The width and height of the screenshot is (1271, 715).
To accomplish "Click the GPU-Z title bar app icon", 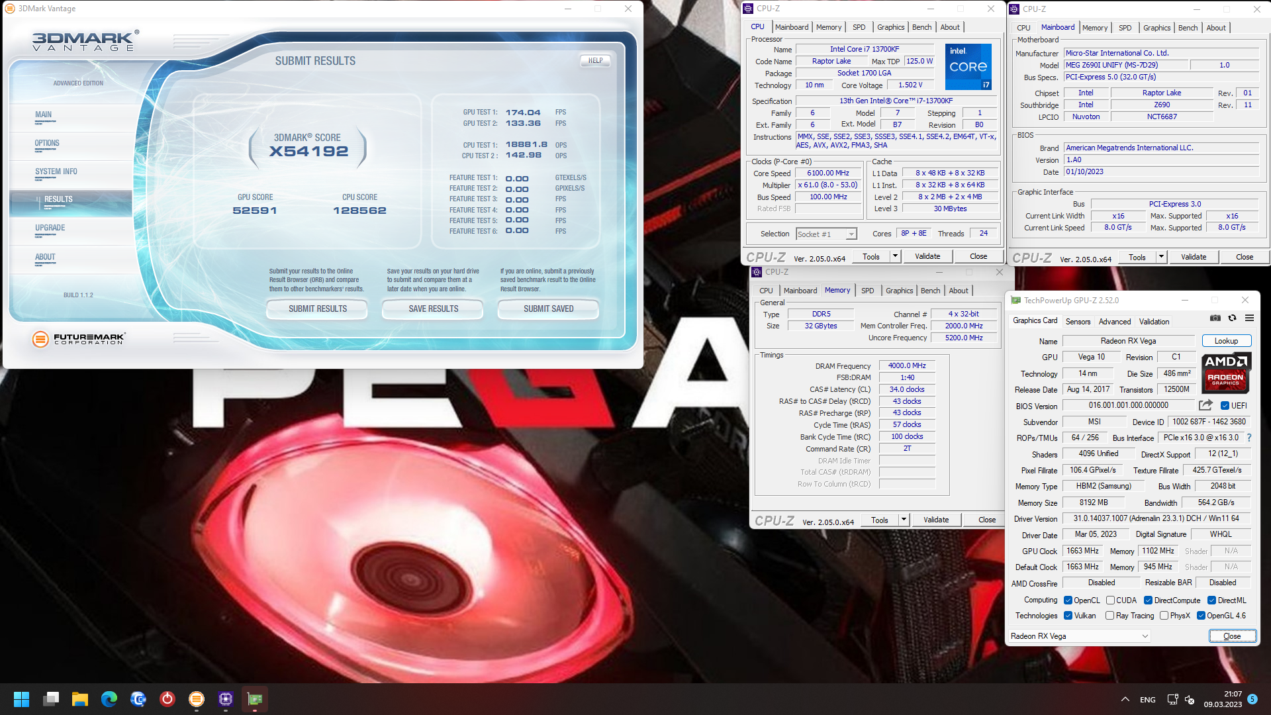I will coord(1015,300).
